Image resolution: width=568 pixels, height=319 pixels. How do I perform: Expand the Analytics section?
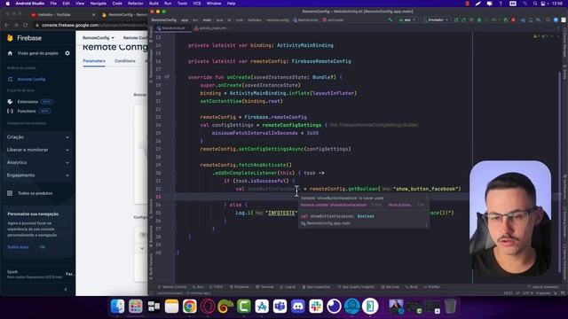(x=37, y=162)
